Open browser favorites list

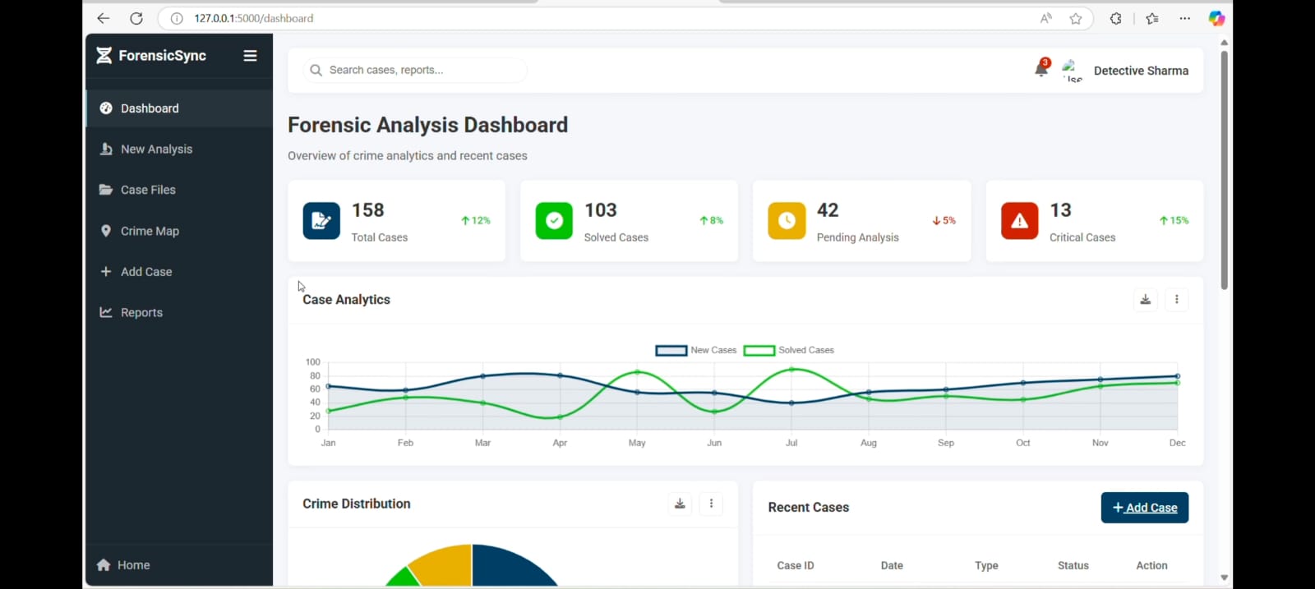[x=1152, y=18]
